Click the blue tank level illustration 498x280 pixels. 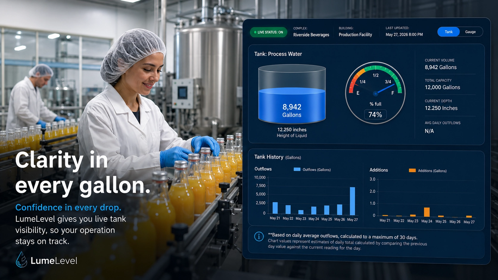point(292,94)
